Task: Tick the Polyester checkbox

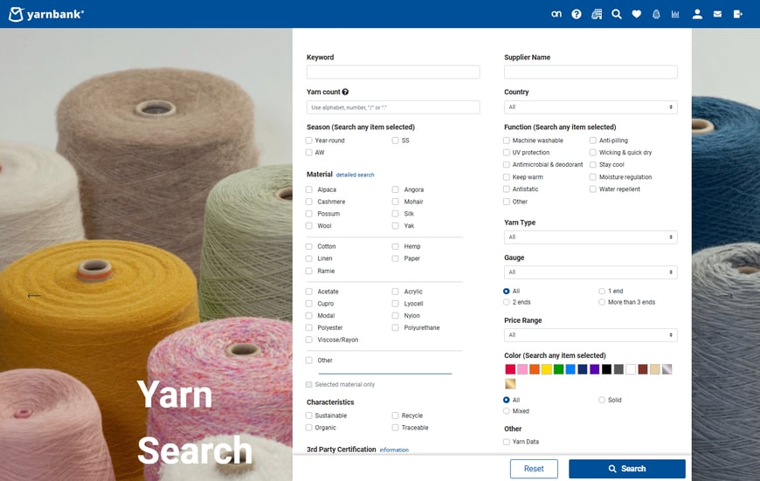Action: (308, 328)
